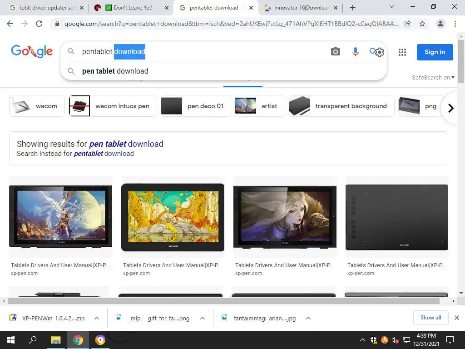This screenshot has width=465, height=349.
Task: Open Windows taskbar search
Action: click(33, 340)
